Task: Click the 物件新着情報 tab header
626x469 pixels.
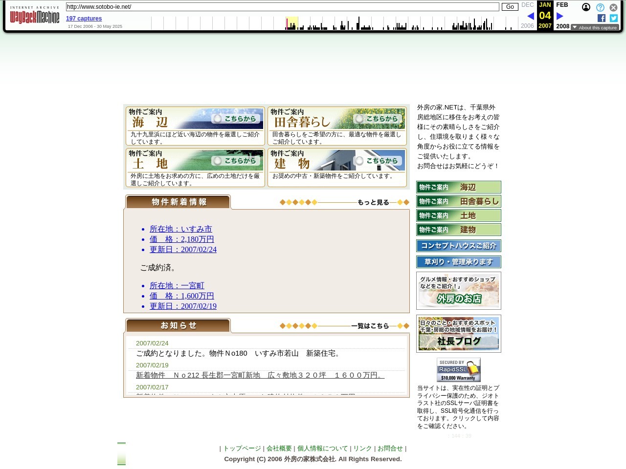Action: (x=178, y=202)
